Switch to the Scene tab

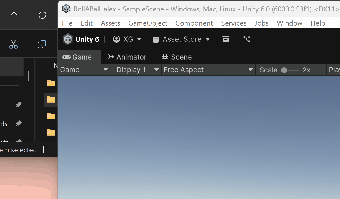coord(177,57)
